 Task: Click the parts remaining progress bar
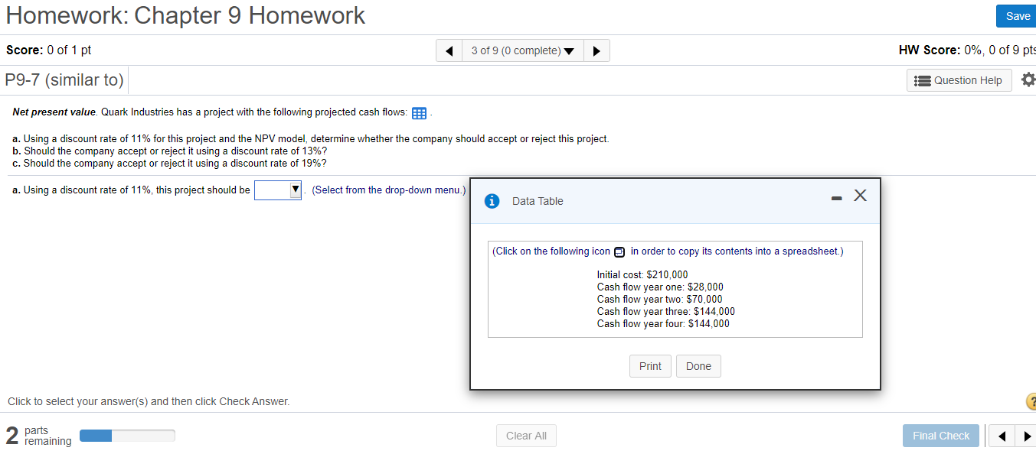tap(127, 435)
